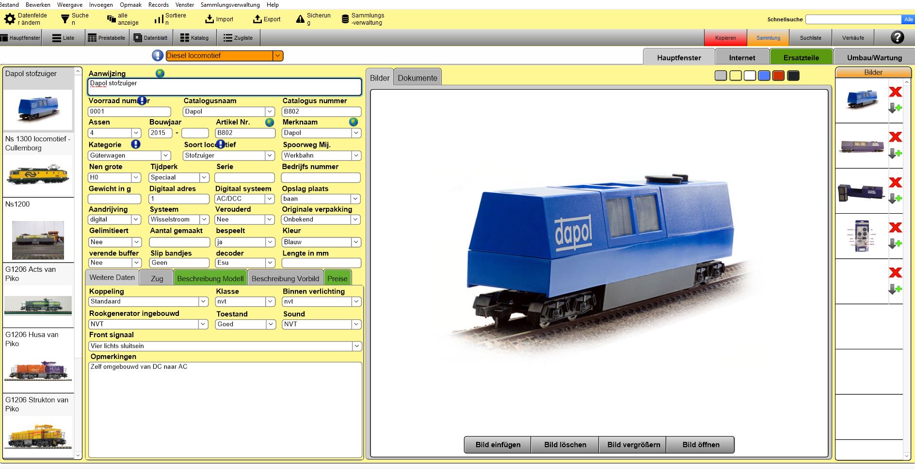Viewport: 915px width, 469px height.
Task: Click into Schnellsuche search field
Action: point(853,19)
